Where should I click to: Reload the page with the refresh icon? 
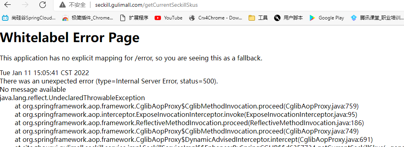click(43, 5)
